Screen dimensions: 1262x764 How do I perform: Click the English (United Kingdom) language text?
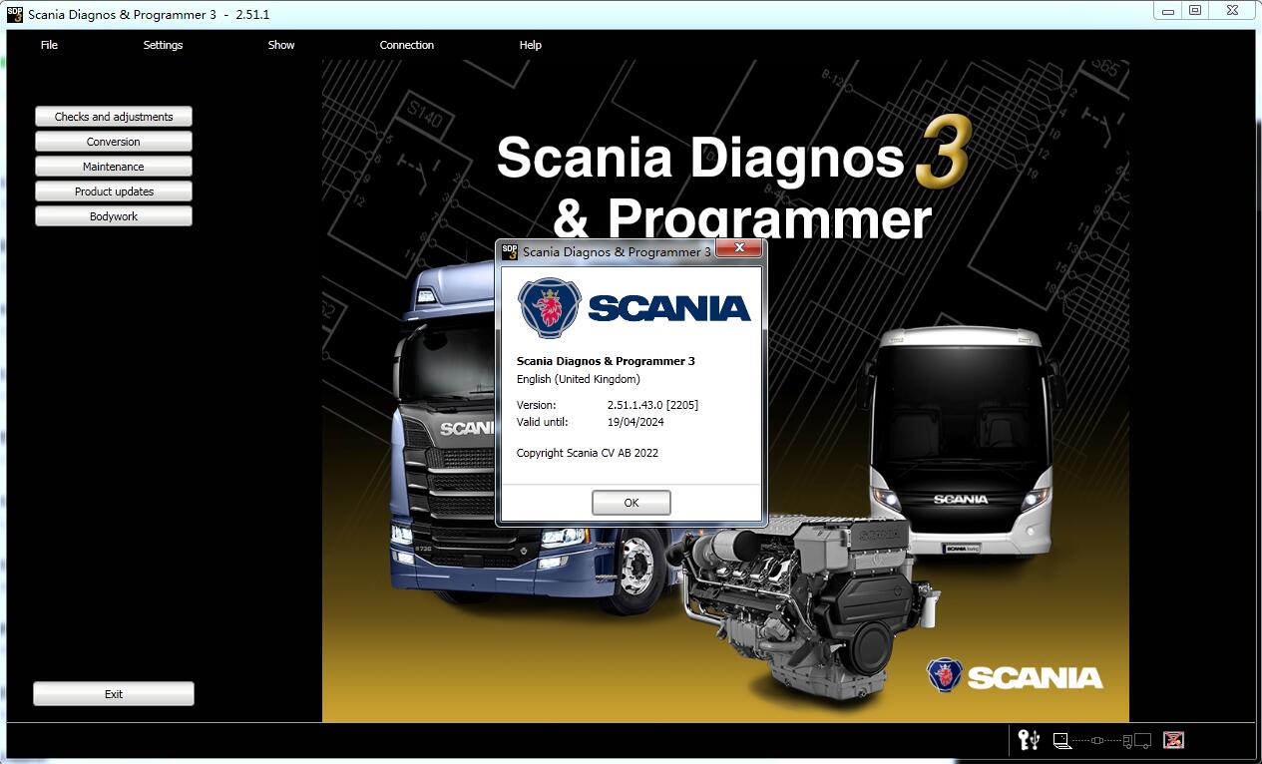[x=579, y=379]
